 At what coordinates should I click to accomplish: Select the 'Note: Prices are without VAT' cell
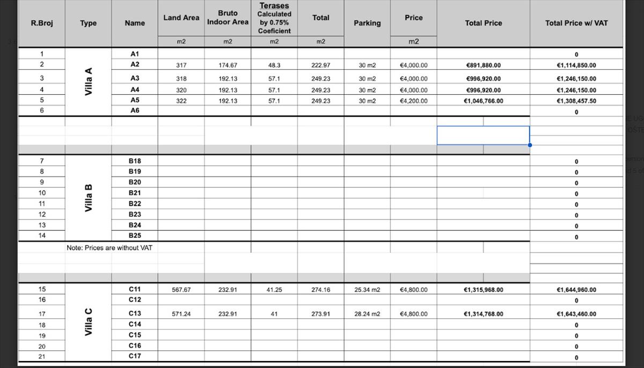coord(109,248)
